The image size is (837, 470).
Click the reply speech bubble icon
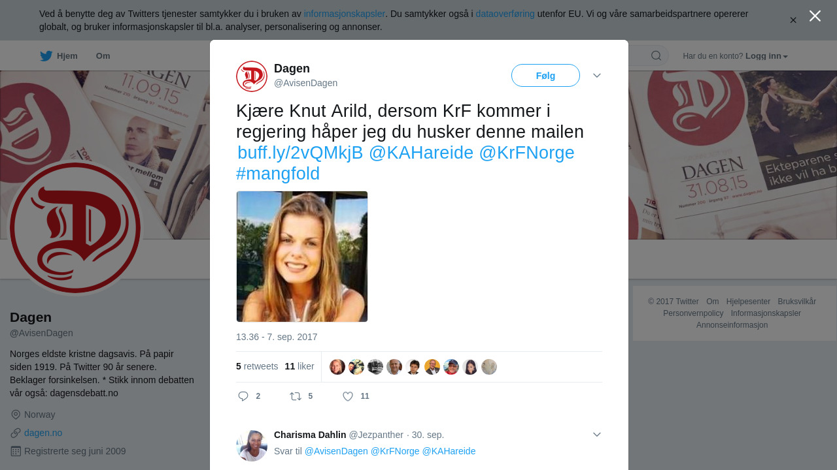pyautogui.click(x=243, y=396)
